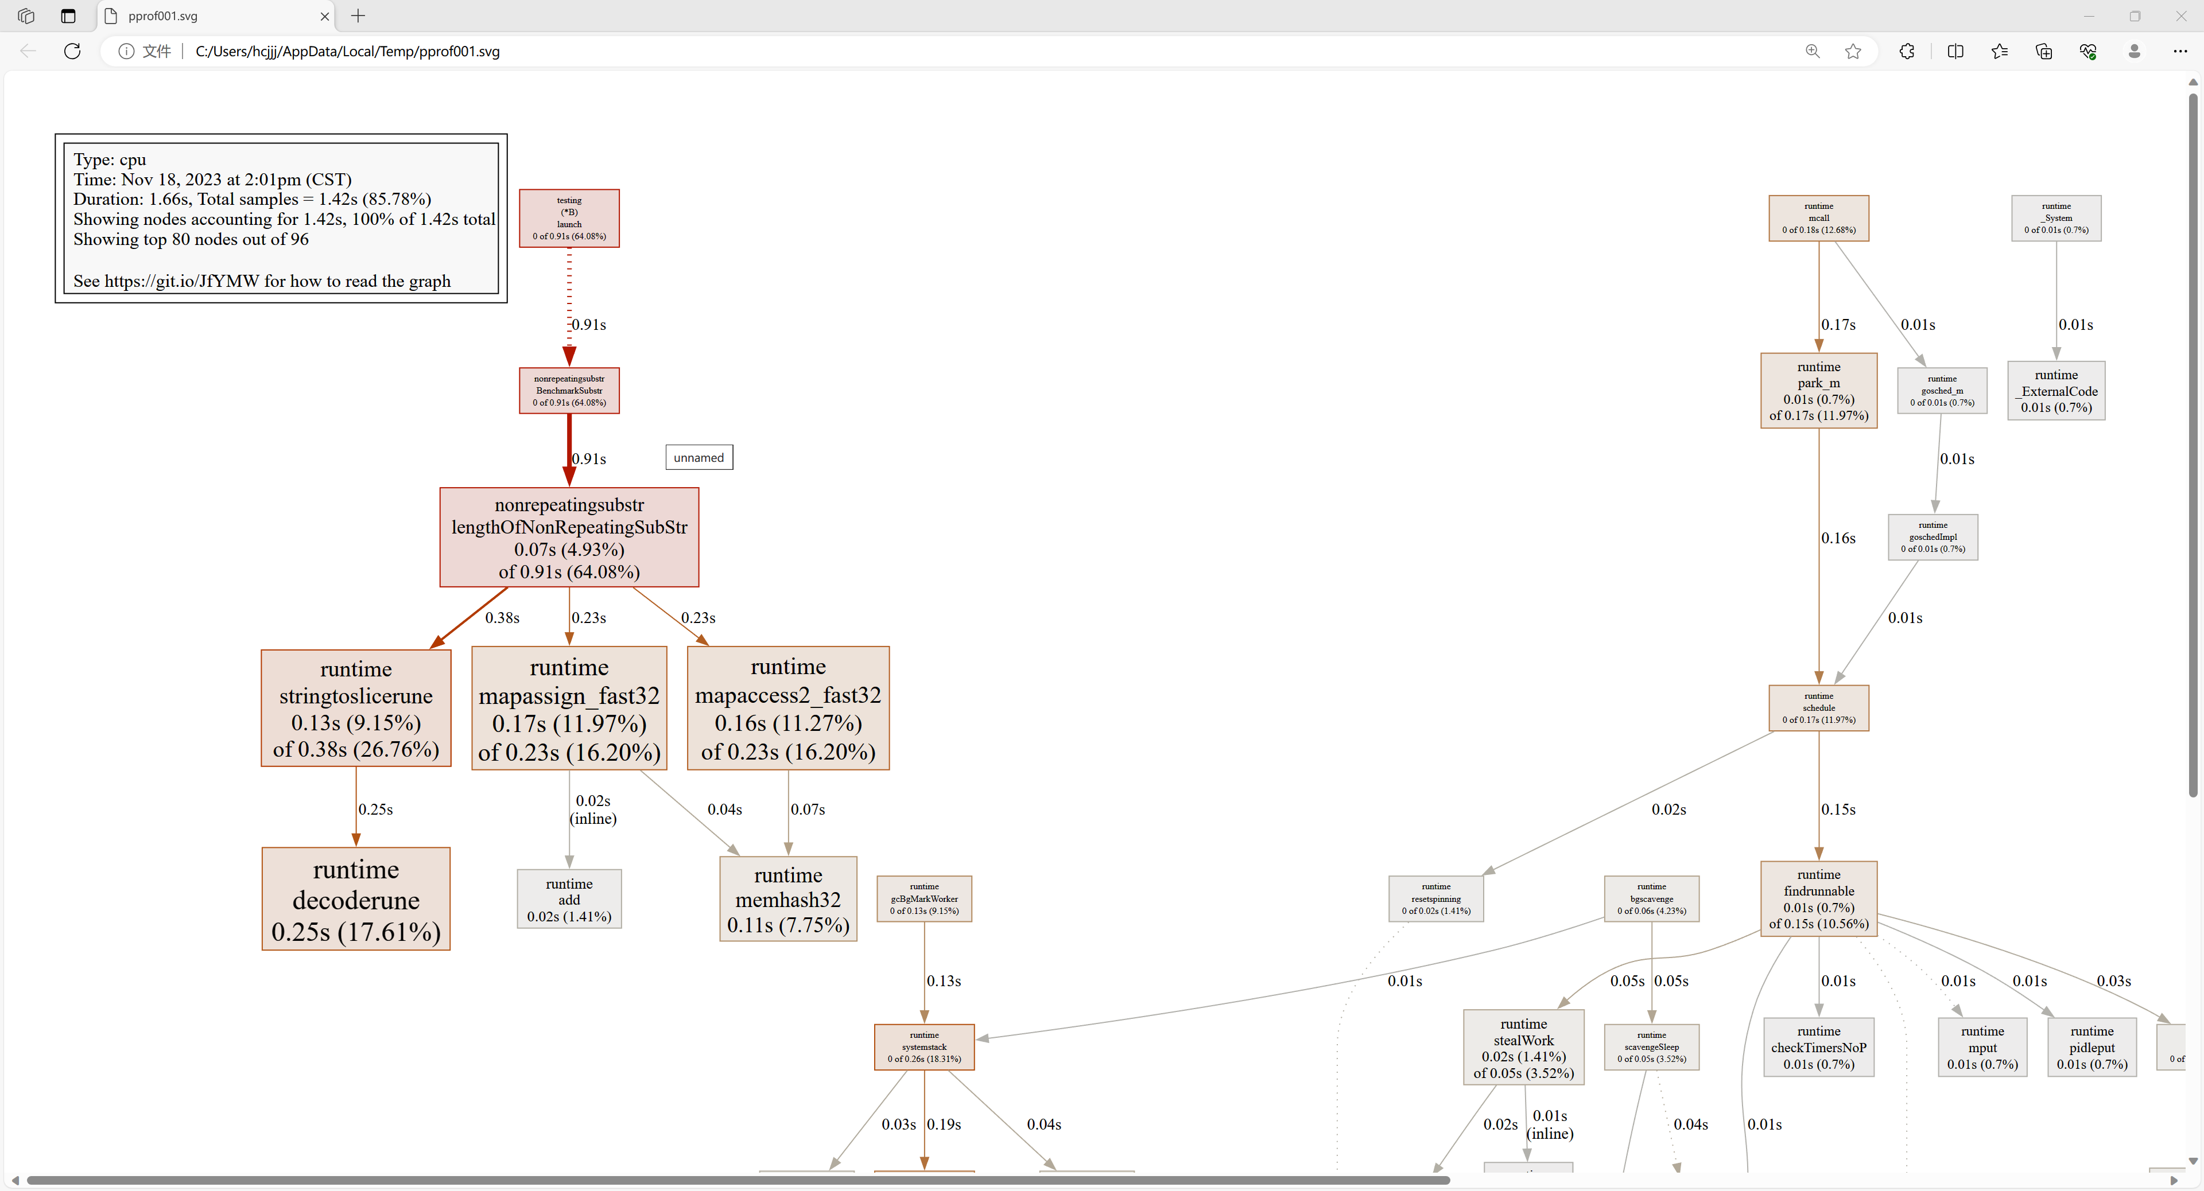Image resolution: width=2204 pixels, height=1191 pixels.
Task: Open the Favorites list icon
Action: pyautogui.click(x=2000, y=51)
